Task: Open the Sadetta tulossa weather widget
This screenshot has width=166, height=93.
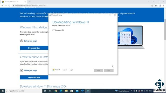Action: [x=122, y=91]
